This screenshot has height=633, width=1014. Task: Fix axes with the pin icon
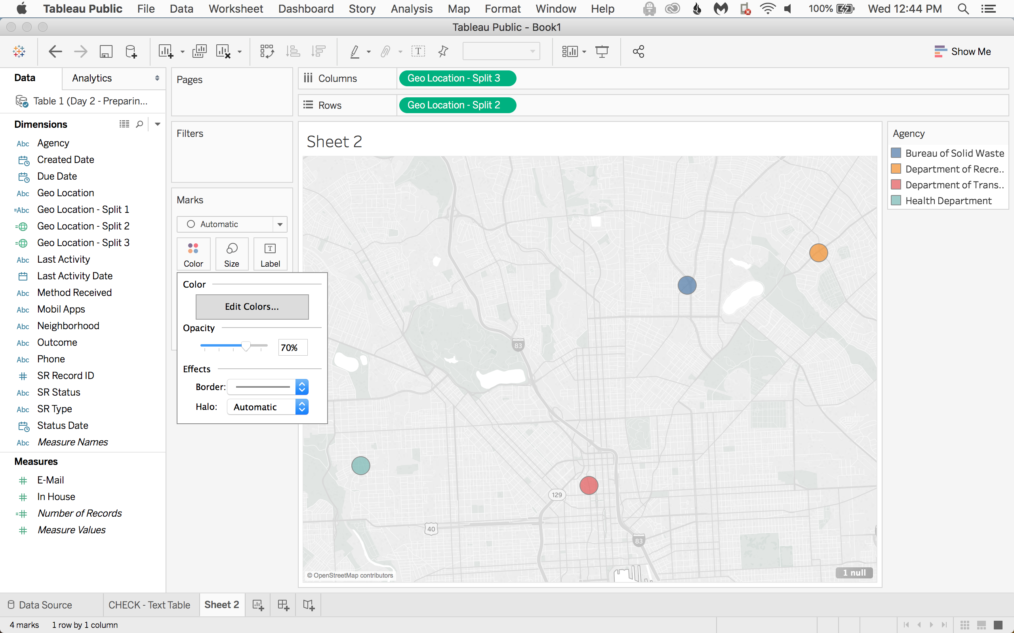click(x=443, y=51)
